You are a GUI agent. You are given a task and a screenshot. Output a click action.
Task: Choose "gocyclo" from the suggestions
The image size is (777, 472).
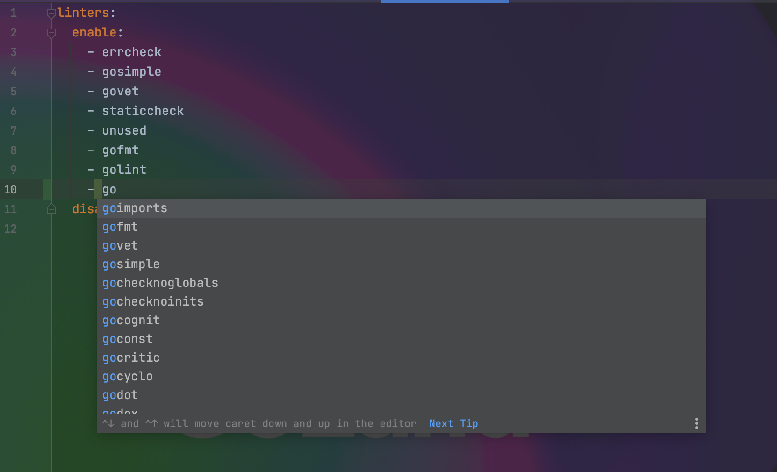click(x=128, y=376)
